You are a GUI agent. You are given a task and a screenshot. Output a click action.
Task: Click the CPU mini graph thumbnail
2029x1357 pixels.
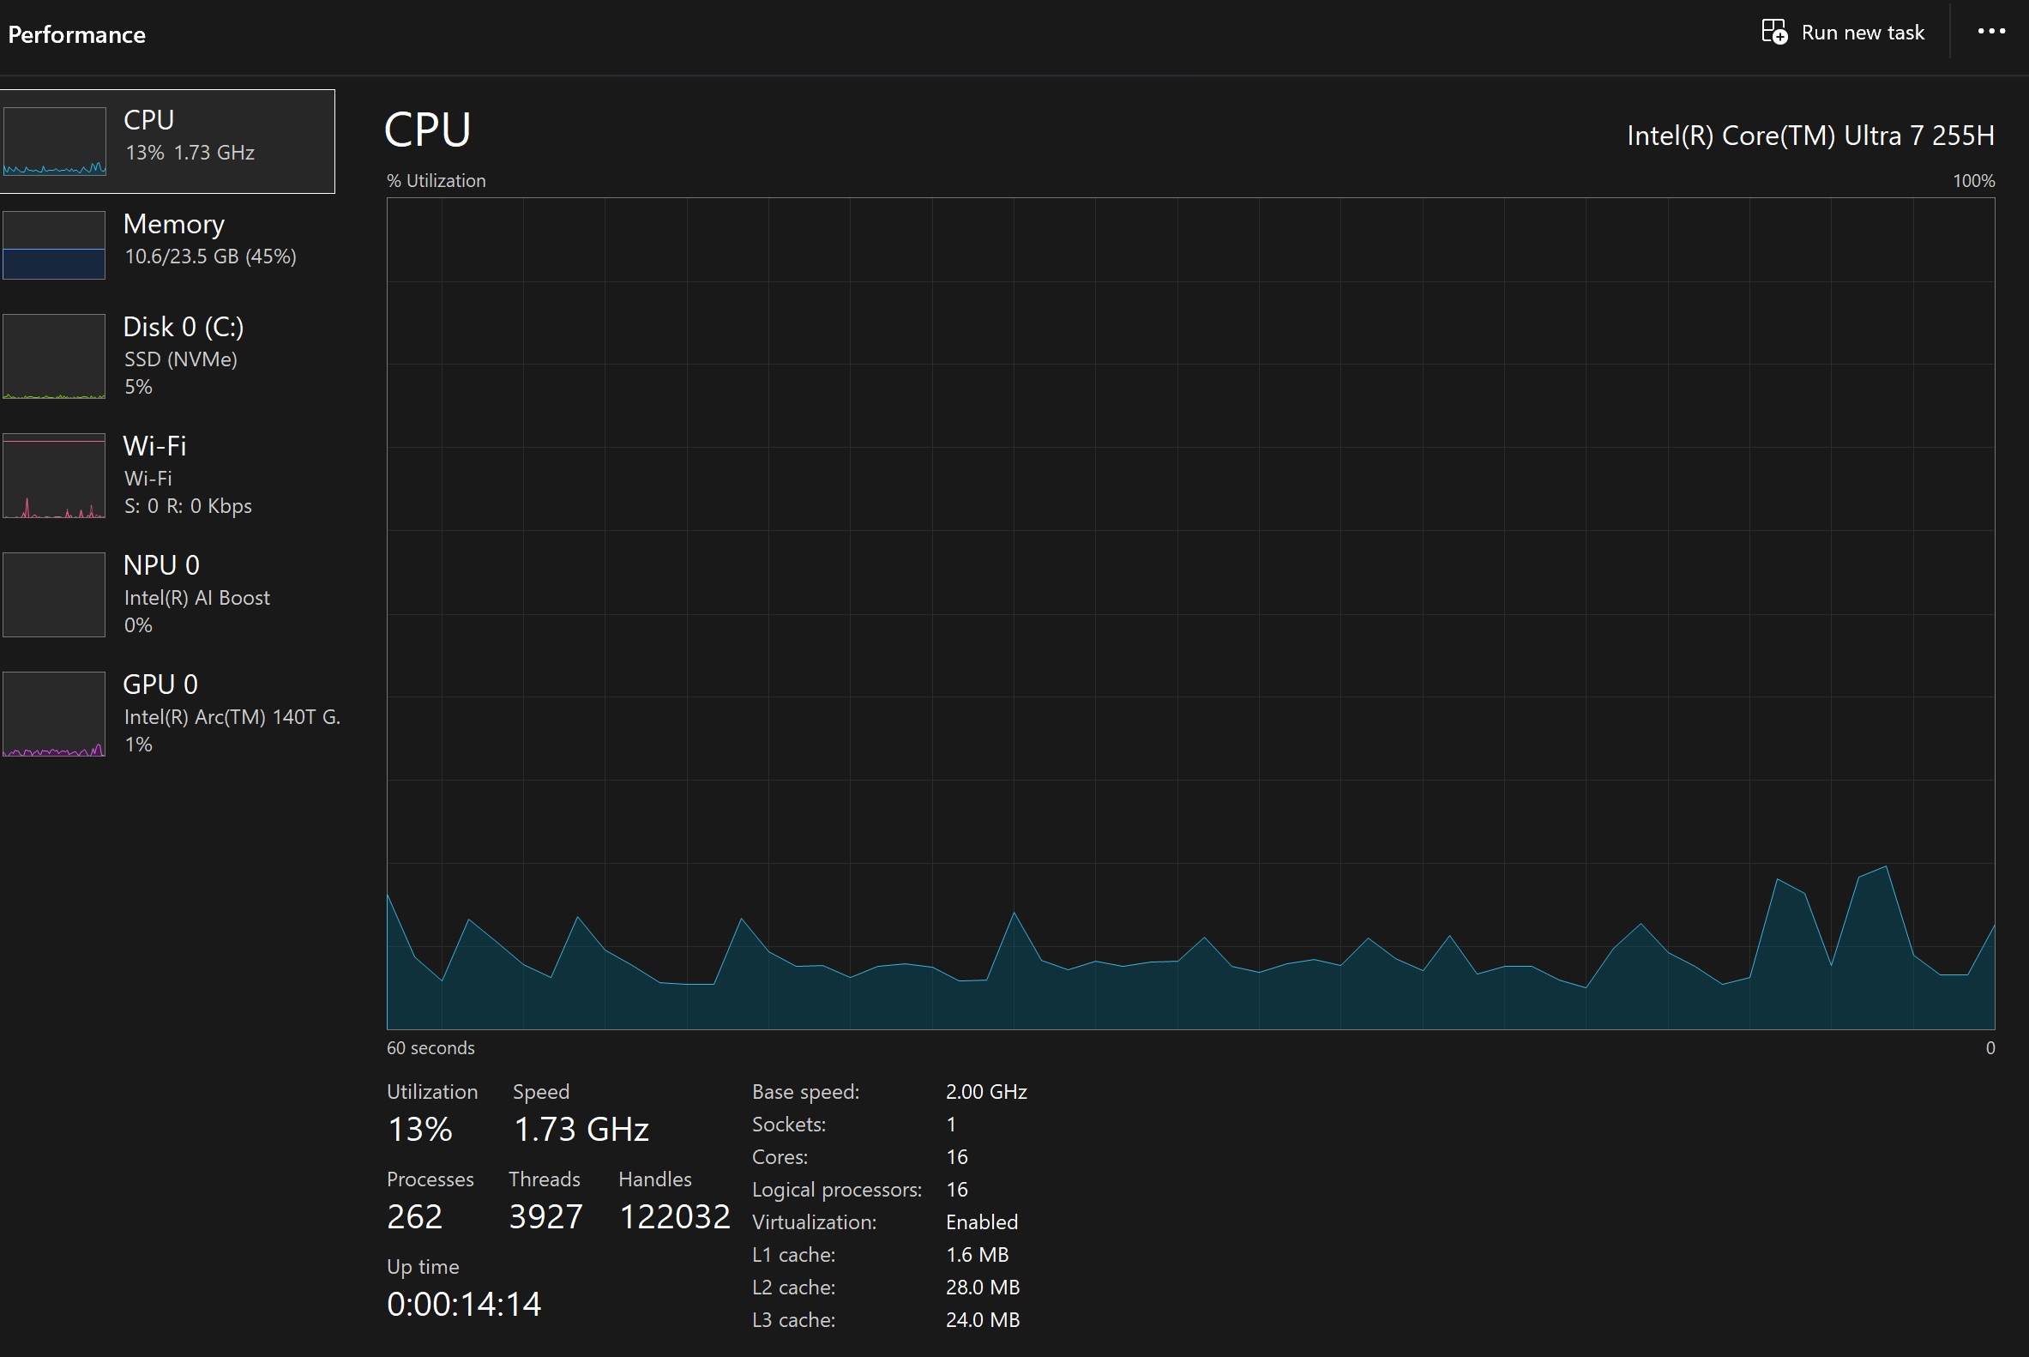pyautogui.click(x=55, y=141)
